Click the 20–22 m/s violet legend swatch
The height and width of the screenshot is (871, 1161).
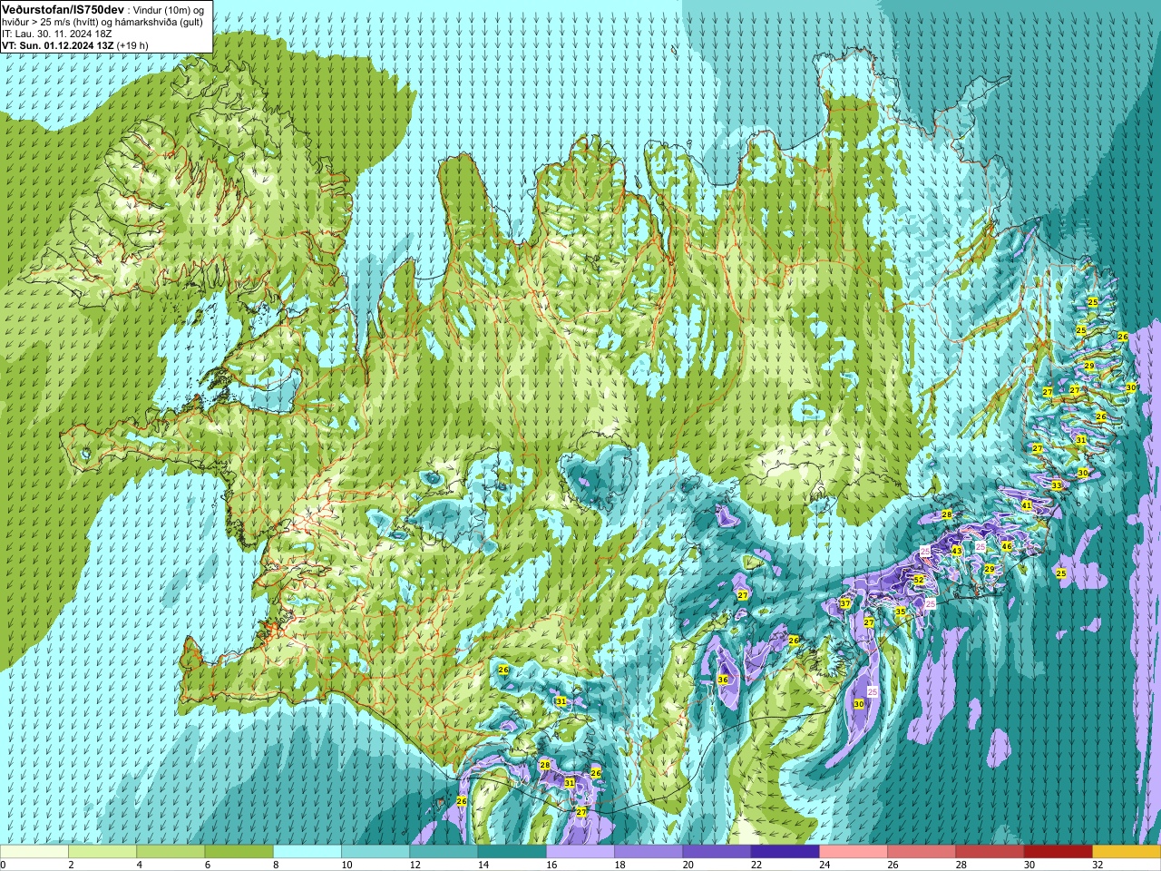[717, 852]
